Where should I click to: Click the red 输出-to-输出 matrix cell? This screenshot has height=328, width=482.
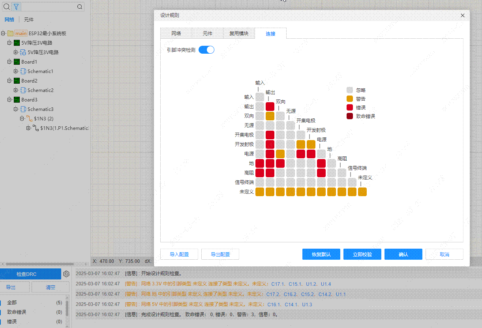point(270,107)
